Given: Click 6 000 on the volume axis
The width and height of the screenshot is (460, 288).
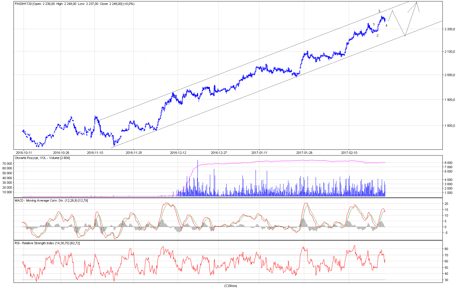Looking at the screenshot, I should click(x=448, y=171).
